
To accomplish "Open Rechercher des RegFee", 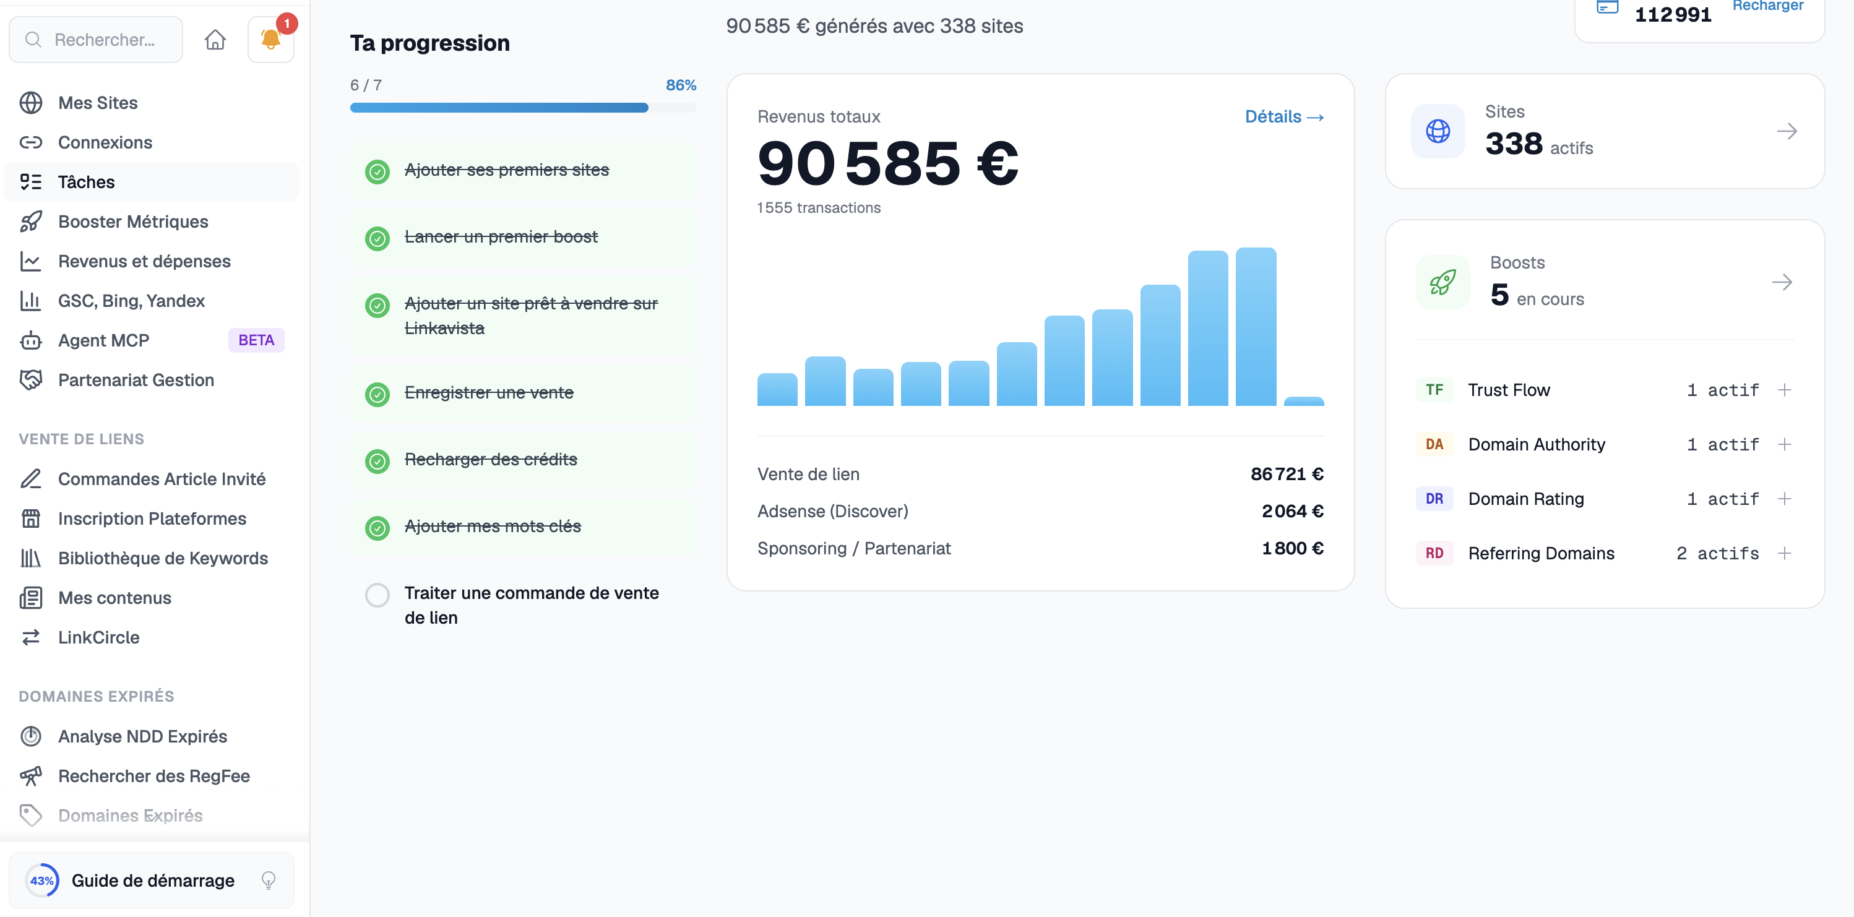I will (x=151, y=776).
